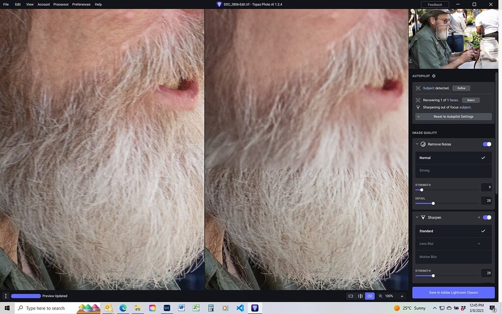Screen dimensions: 502x314
Task: Select the split view comparison icon
Action: click(360, 296)
